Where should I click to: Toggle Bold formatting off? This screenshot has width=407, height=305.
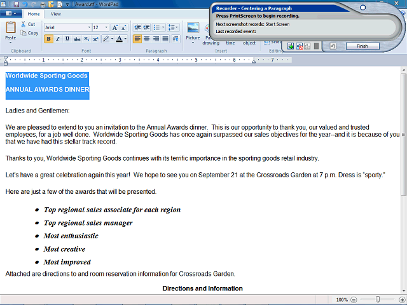click(x=48, y=39)
